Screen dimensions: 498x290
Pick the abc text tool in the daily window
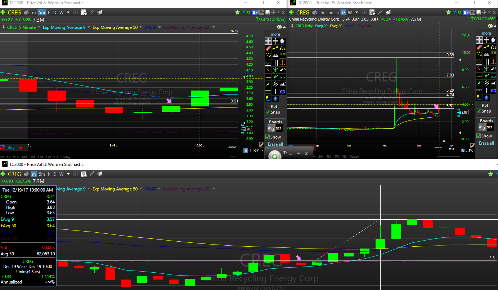(494, 47)
